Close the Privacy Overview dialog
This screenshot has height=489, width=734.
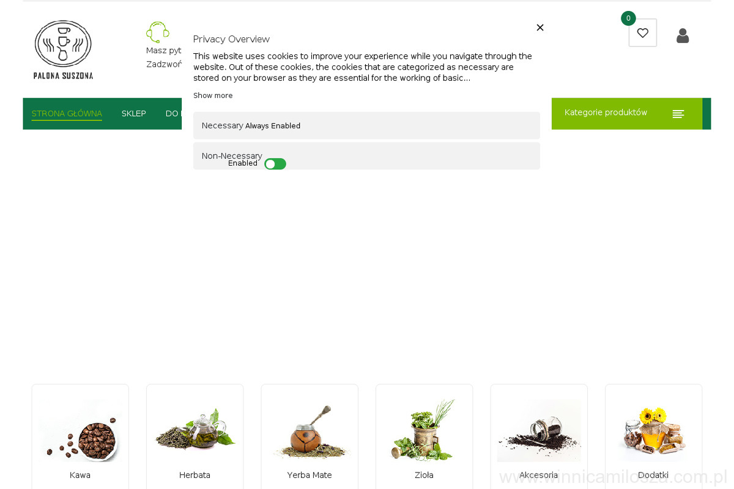tap(540, 28)
